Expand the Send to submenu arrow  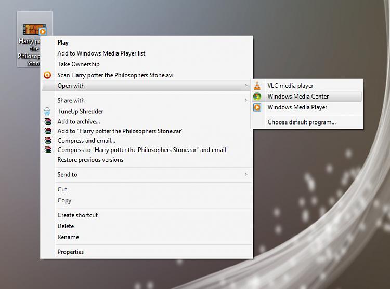click(246, 175)
